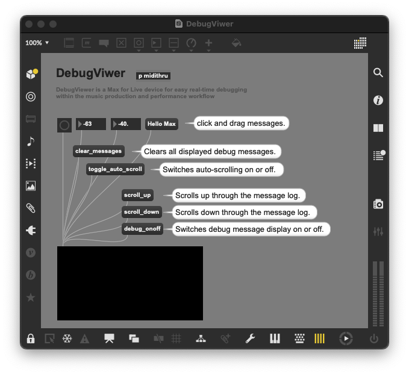Open the number box objects dropdown
409x374 pixels.
[156, 44]
